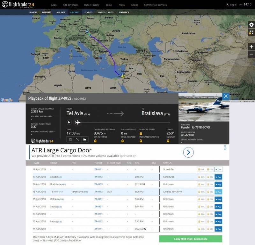Click the locked true airspeed icon

122,141
